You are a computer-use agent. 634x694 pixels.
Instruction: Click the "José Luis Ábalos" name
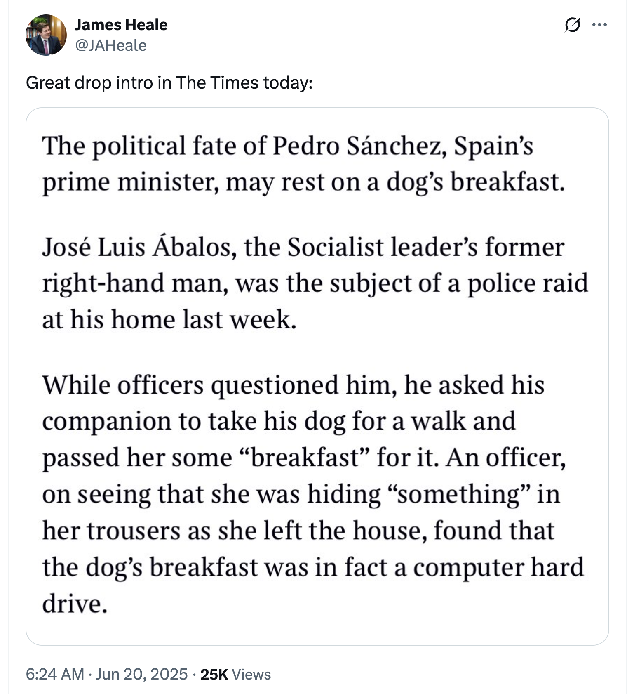pyautogui.click(x=138, y=247)
